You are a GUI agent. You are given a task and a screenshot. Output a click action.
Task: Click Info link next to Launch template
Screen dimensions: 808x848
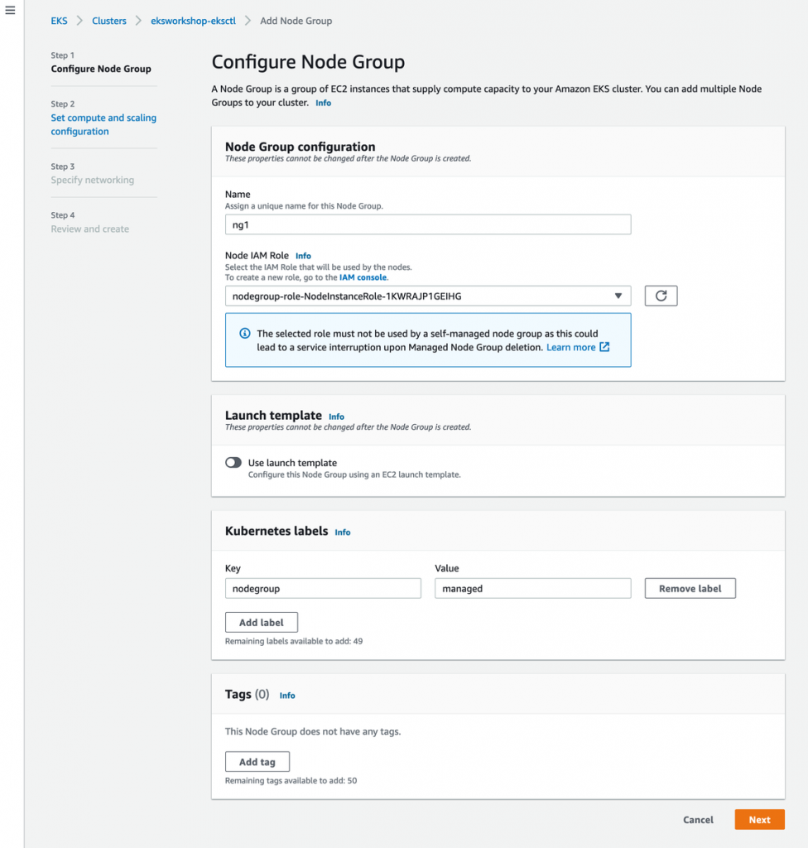point(336,417)
